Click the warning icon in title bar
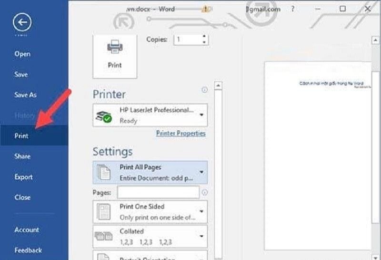 tap(206, 9)
